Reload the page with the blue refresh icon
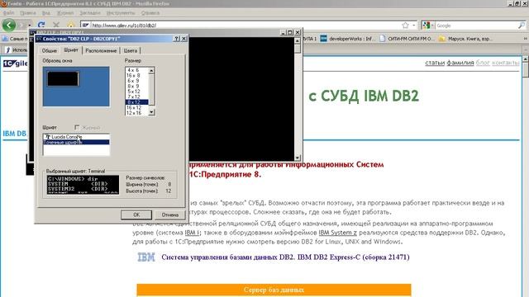 (41, 25)
